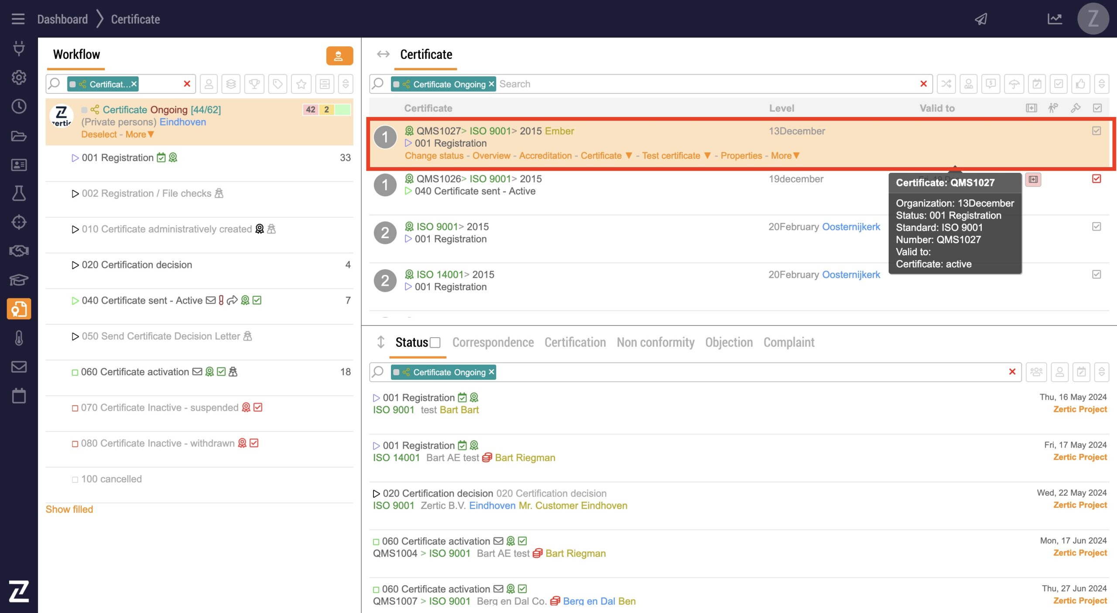The image size is (1117, 613).
Task: Toggle checkbox on ISO 14001 certificate row
Action: click(x=1096, y=274)
